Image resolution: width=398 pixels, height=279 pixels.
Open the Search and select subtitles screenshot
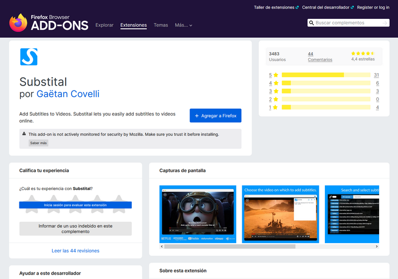tap(352, 214)
